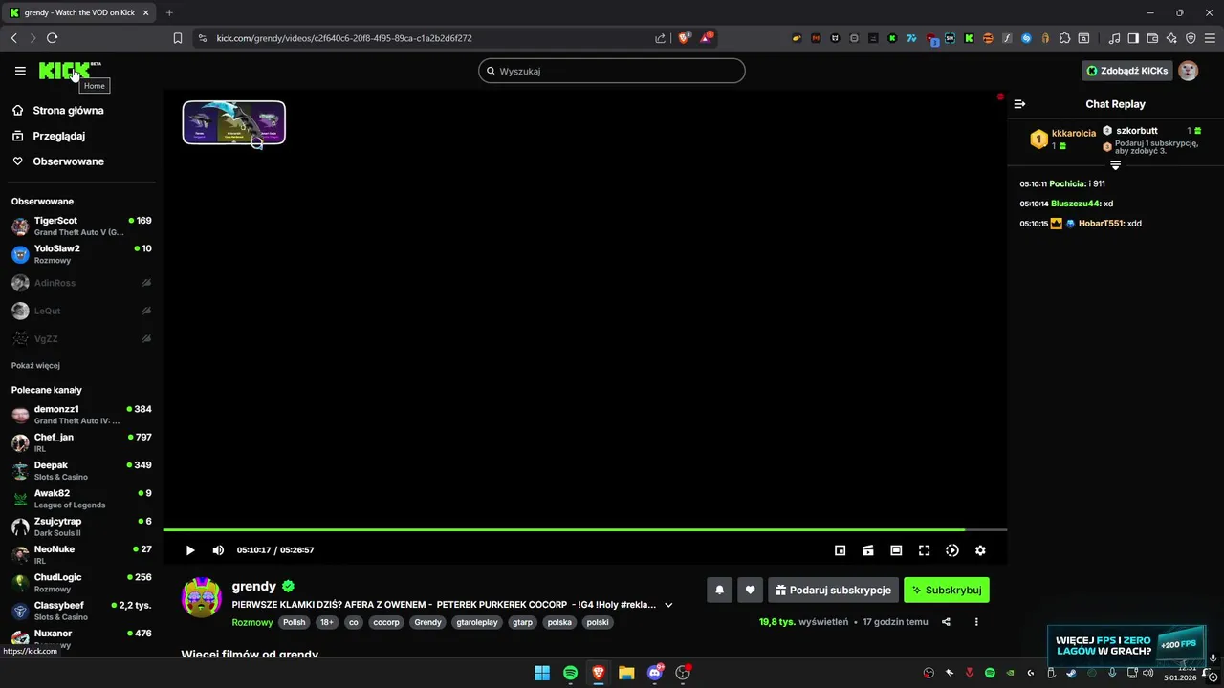
Task: Click the video preview thumbnail
Action: (234, 122)
